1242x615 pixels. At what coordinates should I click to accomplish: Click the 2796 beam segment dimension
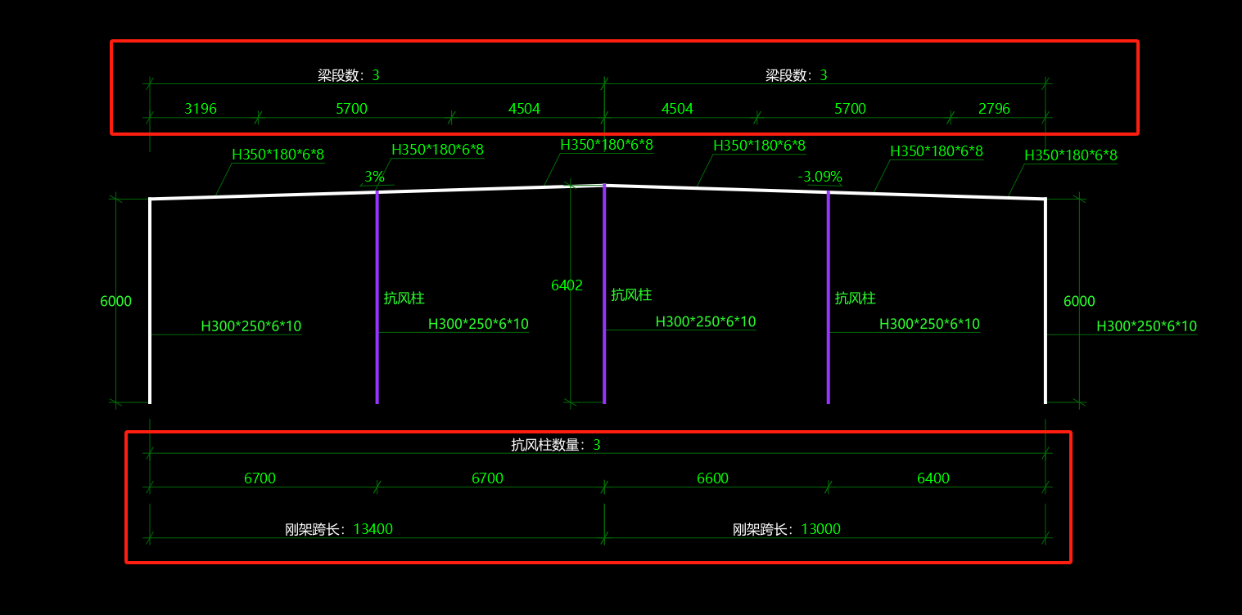click(994, 109)
